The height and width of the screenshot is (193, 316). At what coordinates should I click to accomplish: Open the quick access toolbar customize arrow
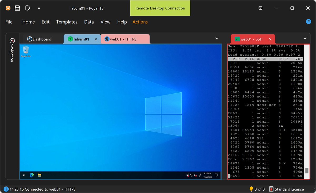coord(39,8)
